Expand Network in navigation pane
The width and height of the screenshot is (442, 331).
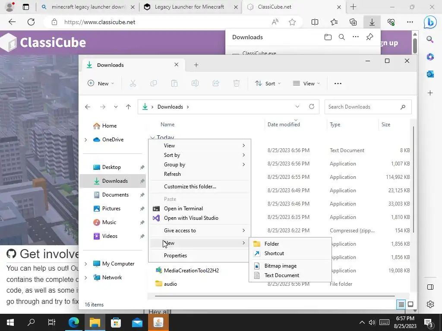pyautogui.click(x=86, y=278)
